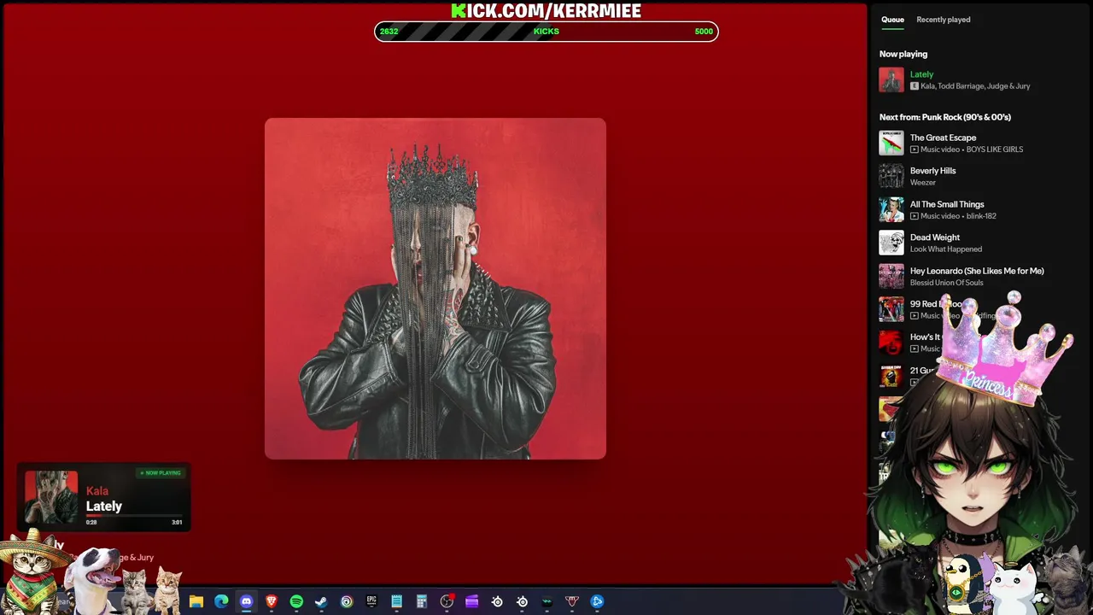
Task: Click the now playing Lately thumbnail in queue
Action: 891,79
